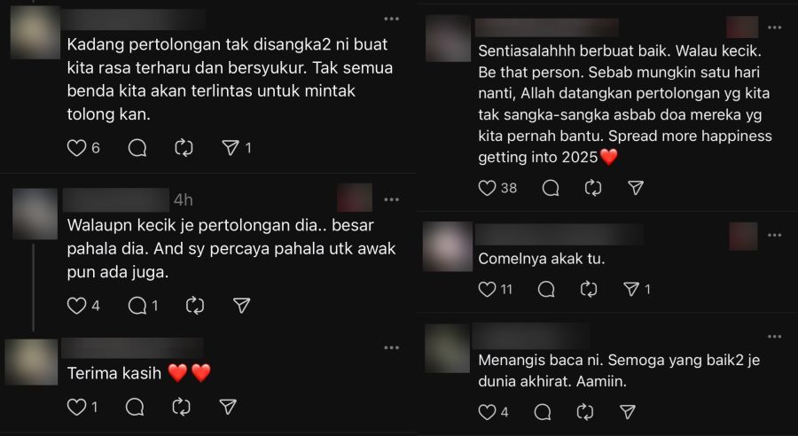Share the 'Terima kasih' reply
798x436 pixels.
(228, 407)
